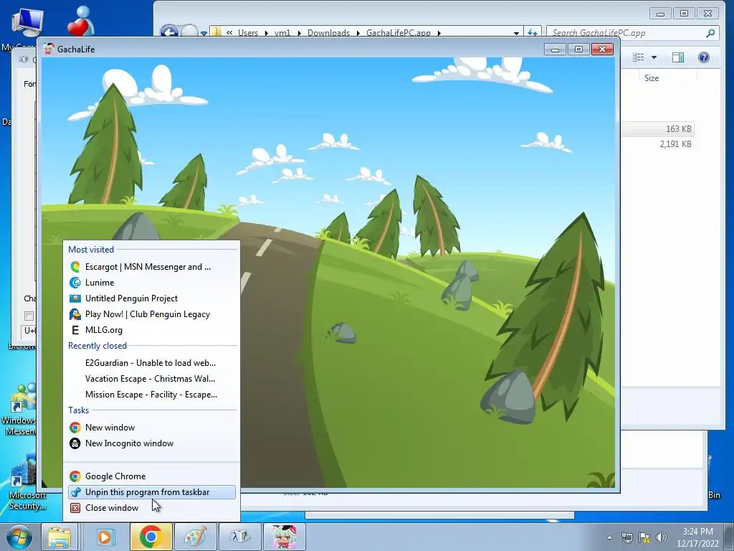This screenshot has width=734, height=551.
Task: Click the volume speaker tray icon
Action: [662, 537]
